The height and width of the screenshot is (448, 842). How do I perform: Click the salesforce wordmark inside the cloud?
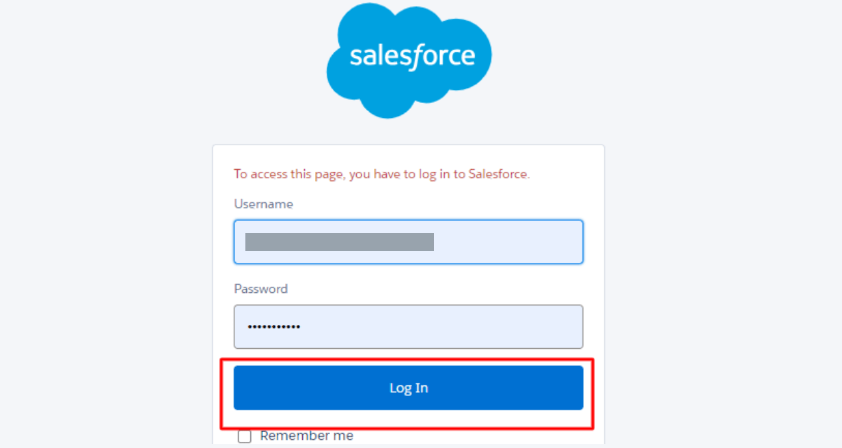coord(412,57)
